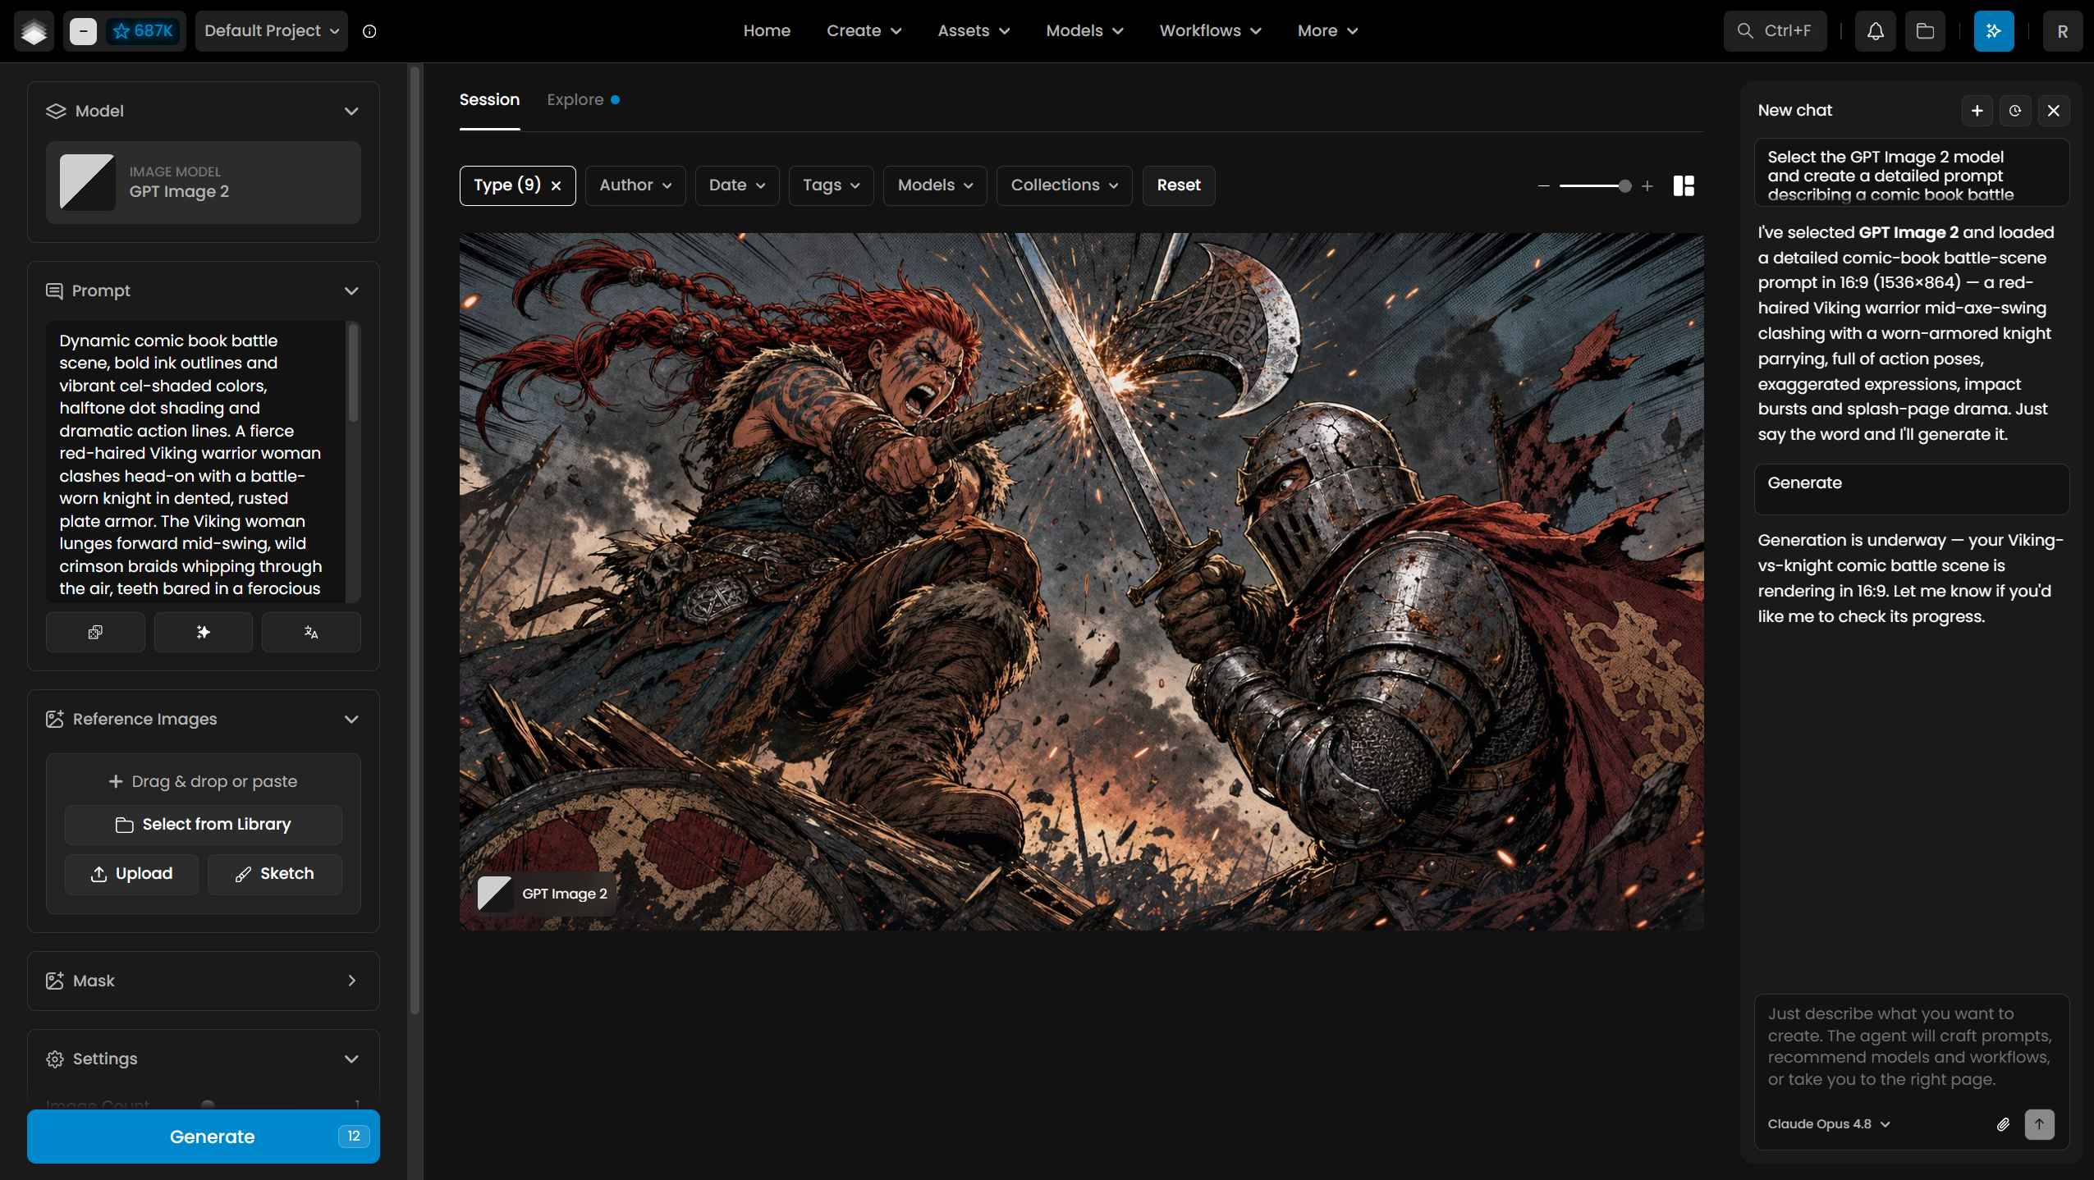Click the chat history clock icon
2094x1180 pixels.
[2015, 111]
